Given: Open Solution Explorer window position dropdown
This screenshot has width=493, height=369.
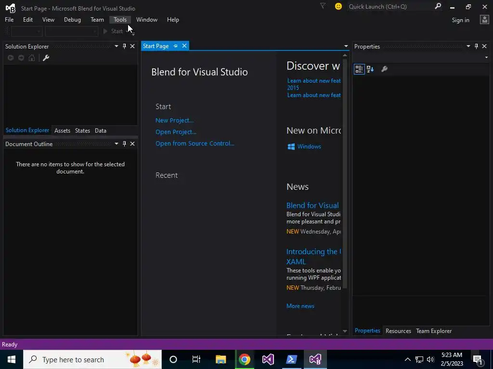Looking at the screenshot, I should click(x=117, y=47).
